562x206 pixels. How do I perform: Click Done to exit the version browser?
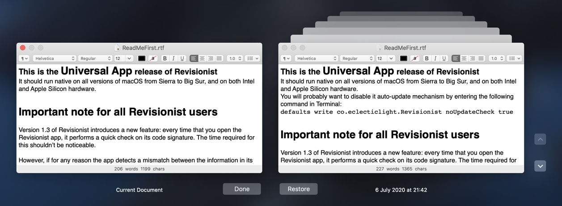[x=242, y=189]
